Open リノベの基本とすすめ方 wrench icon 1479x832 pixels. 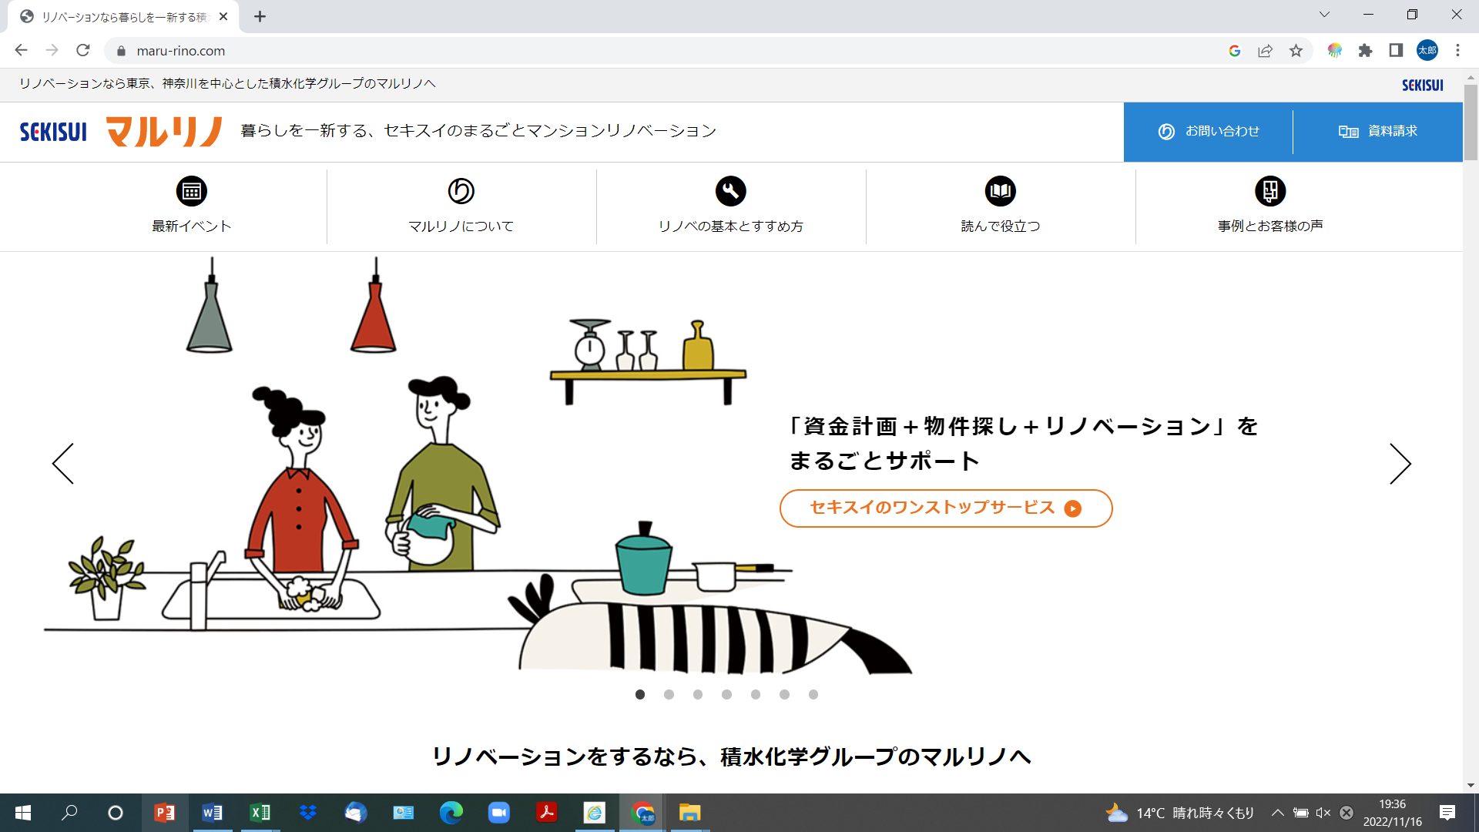click(730, 191)
